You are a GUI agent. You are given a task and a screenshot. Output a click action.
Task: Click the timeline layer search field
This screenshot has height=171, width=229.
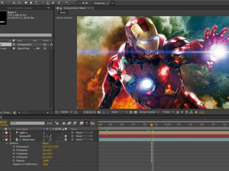tap(27, 123)
